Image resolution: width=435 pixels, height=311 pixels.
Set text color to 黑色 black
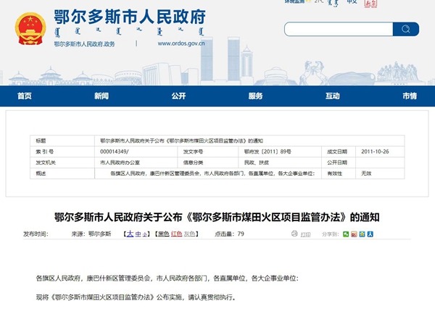pos(162,234)
